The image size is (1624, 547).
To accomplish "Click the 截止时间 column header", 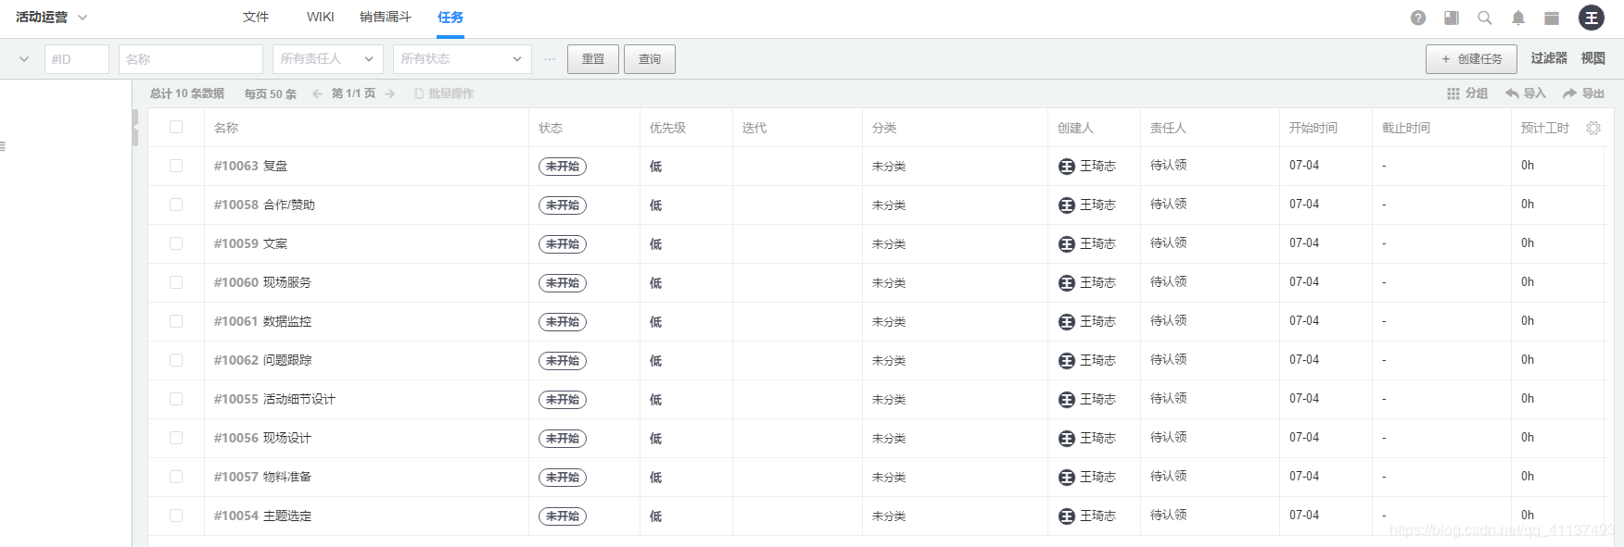I will [x=1406, y=128].
